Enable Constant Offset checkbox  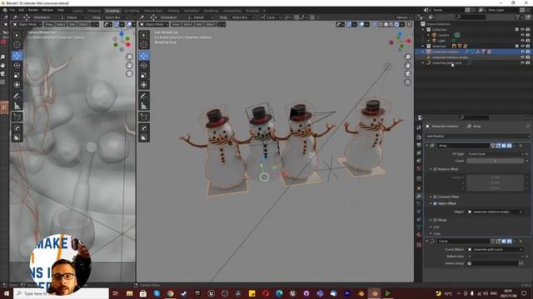point(435,197)
